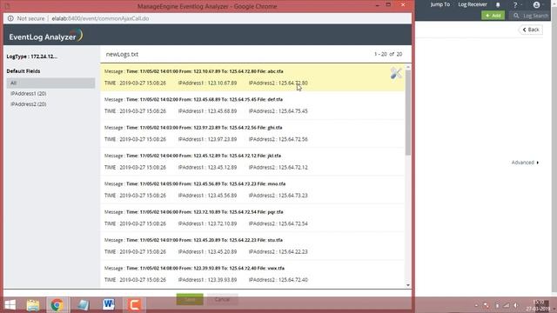Click the Log Search link

pos(535,16)
